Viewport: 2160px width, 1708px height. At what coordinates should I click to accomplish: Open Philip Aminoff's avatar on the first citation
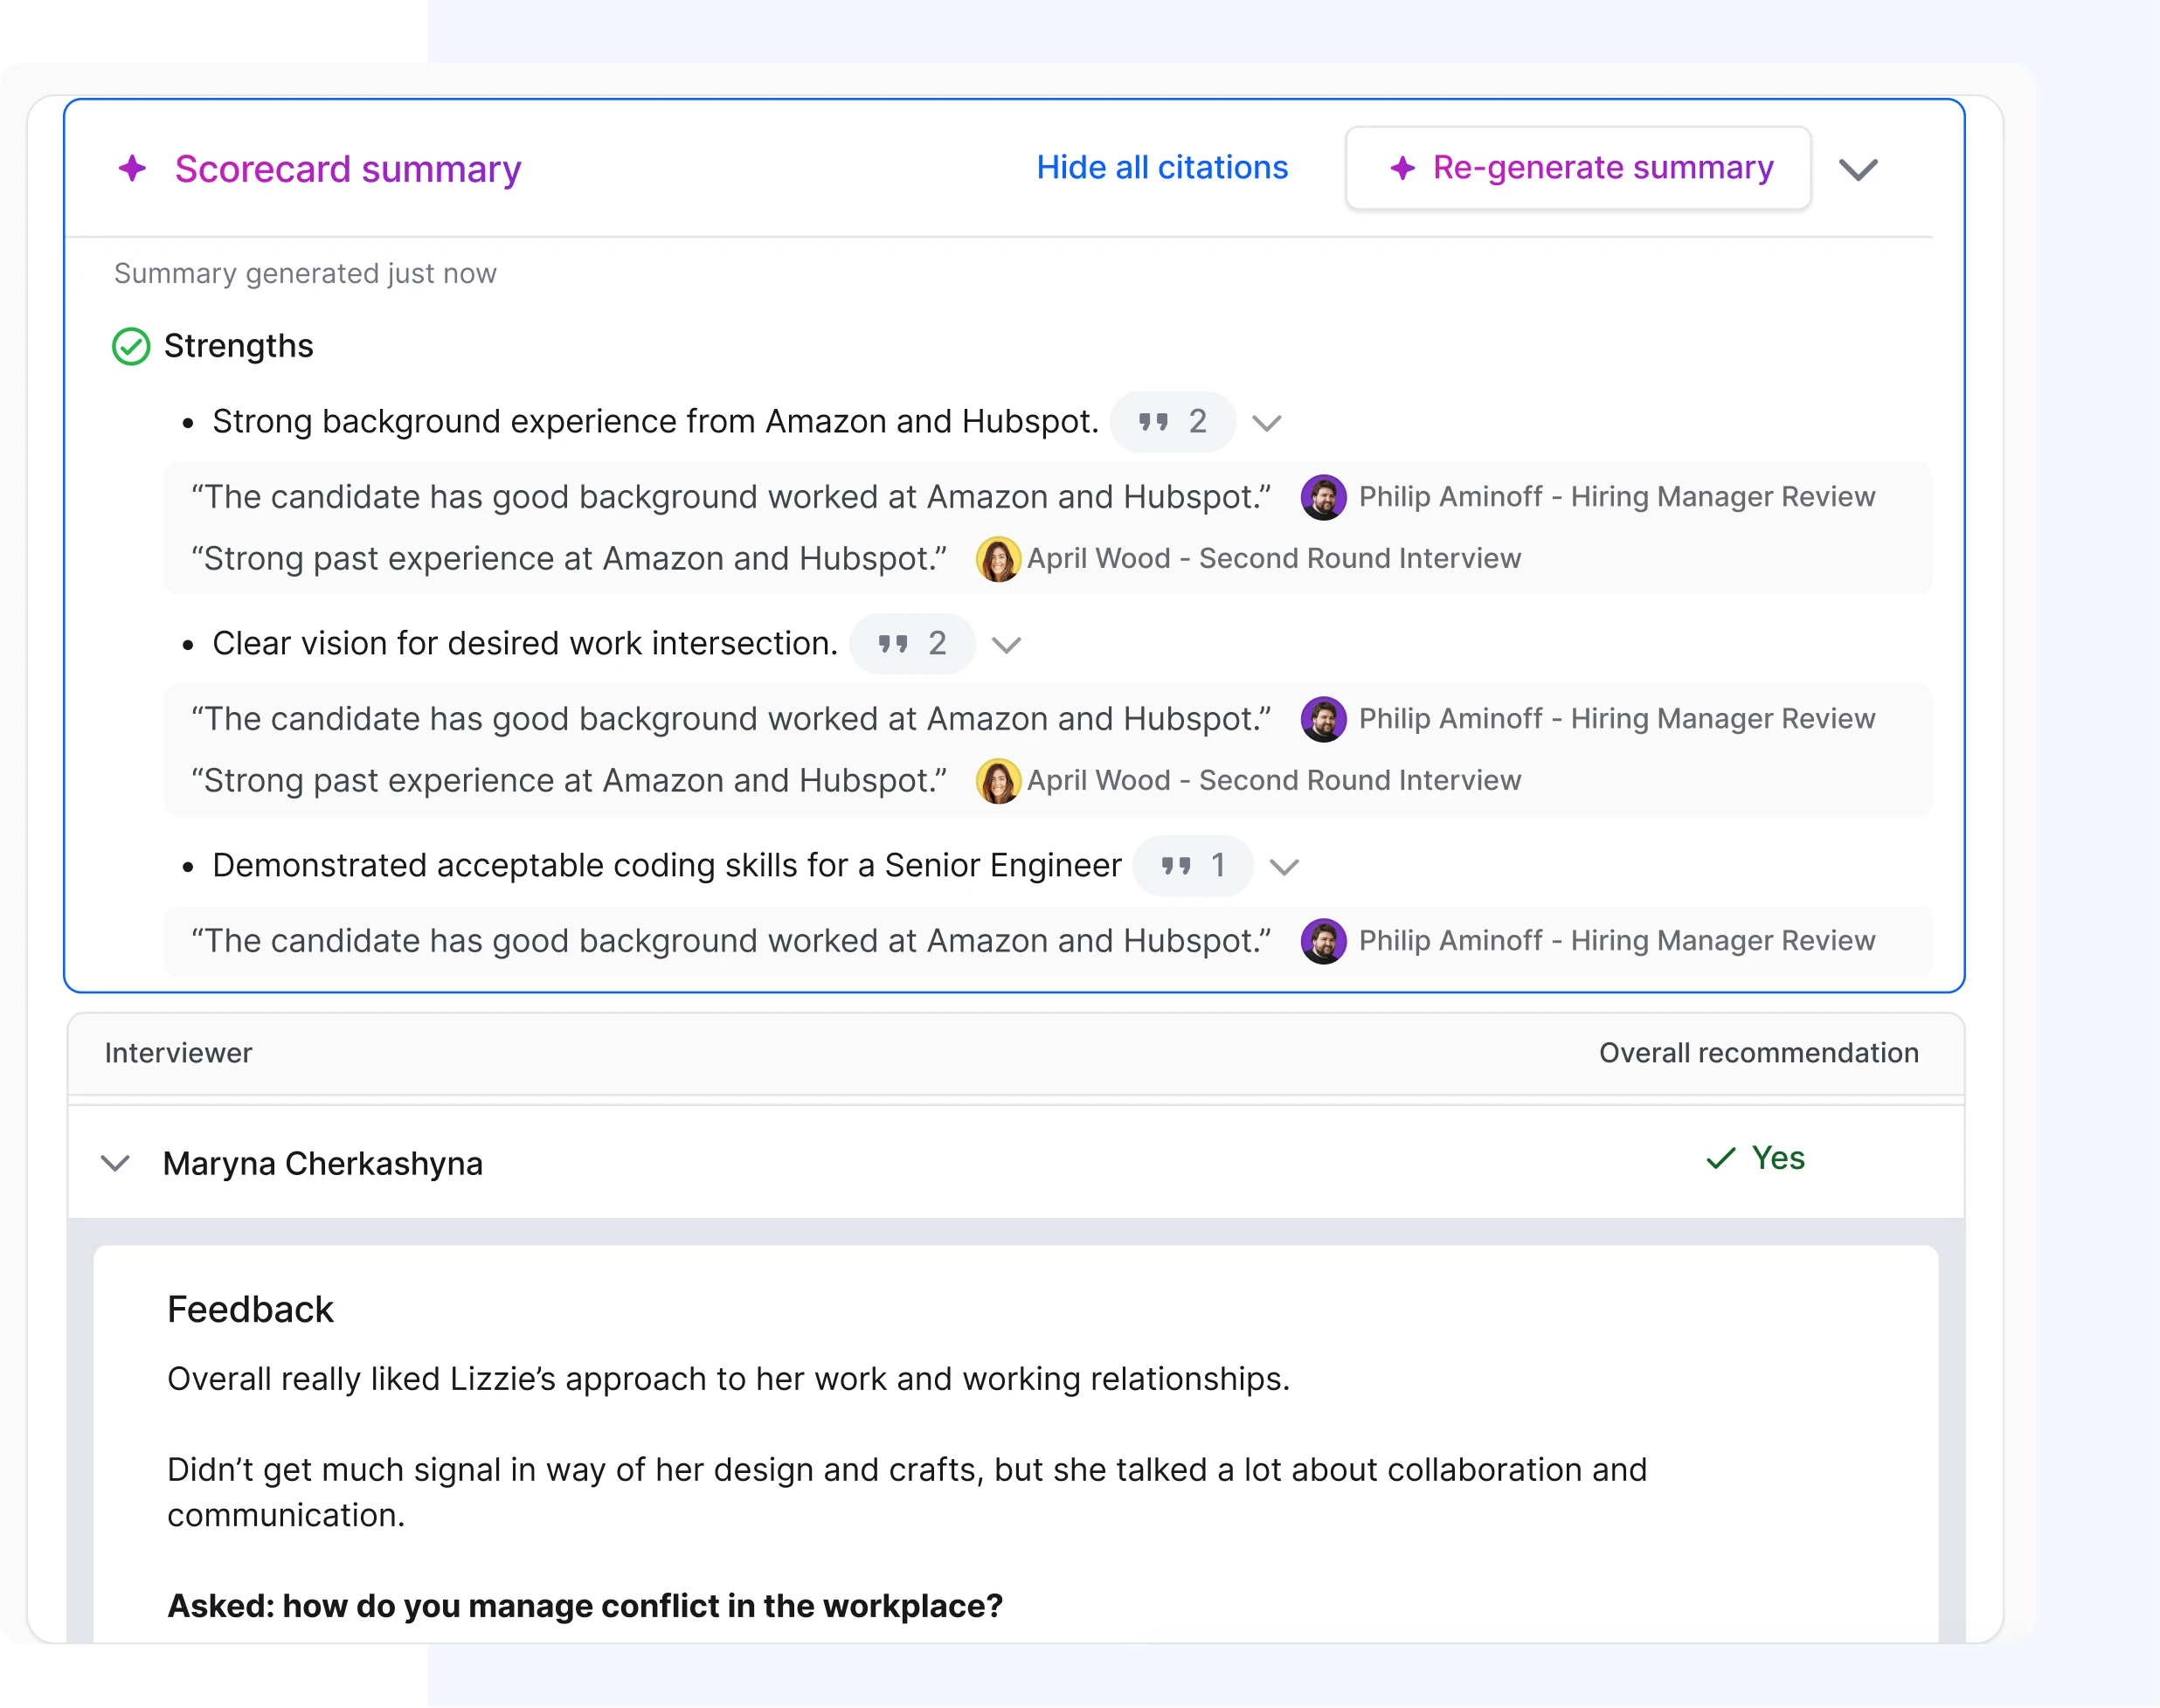point(1323,496)
